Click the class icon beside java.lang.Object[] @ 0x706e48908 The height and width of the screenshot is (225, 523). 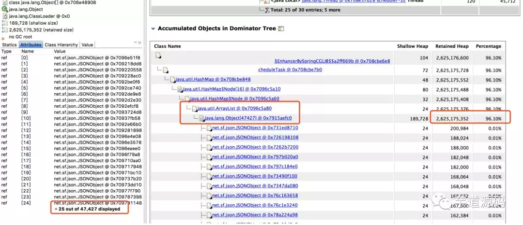click(x=4, y=2)
